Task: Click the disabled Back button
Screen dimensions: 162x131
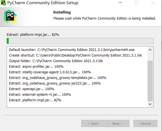Action: point(93,123)
